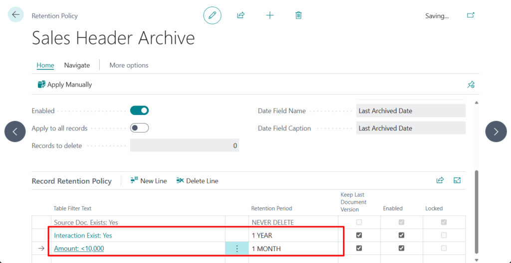Click the plus icon to create new
Screen dimensions: 511x263
click(x=270, y=15)
